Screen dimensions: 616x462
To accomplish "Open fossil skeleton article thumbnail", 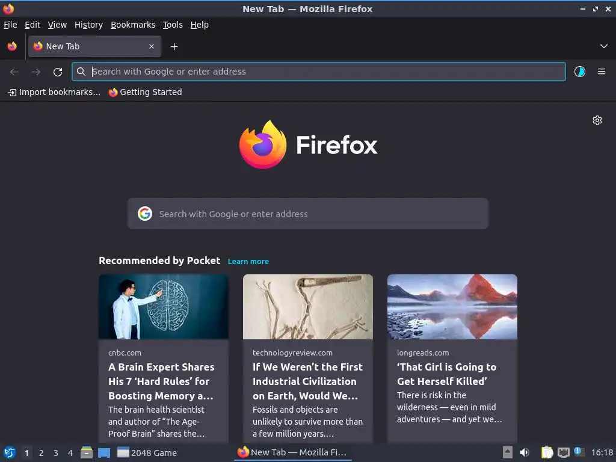I will (307, 307).
